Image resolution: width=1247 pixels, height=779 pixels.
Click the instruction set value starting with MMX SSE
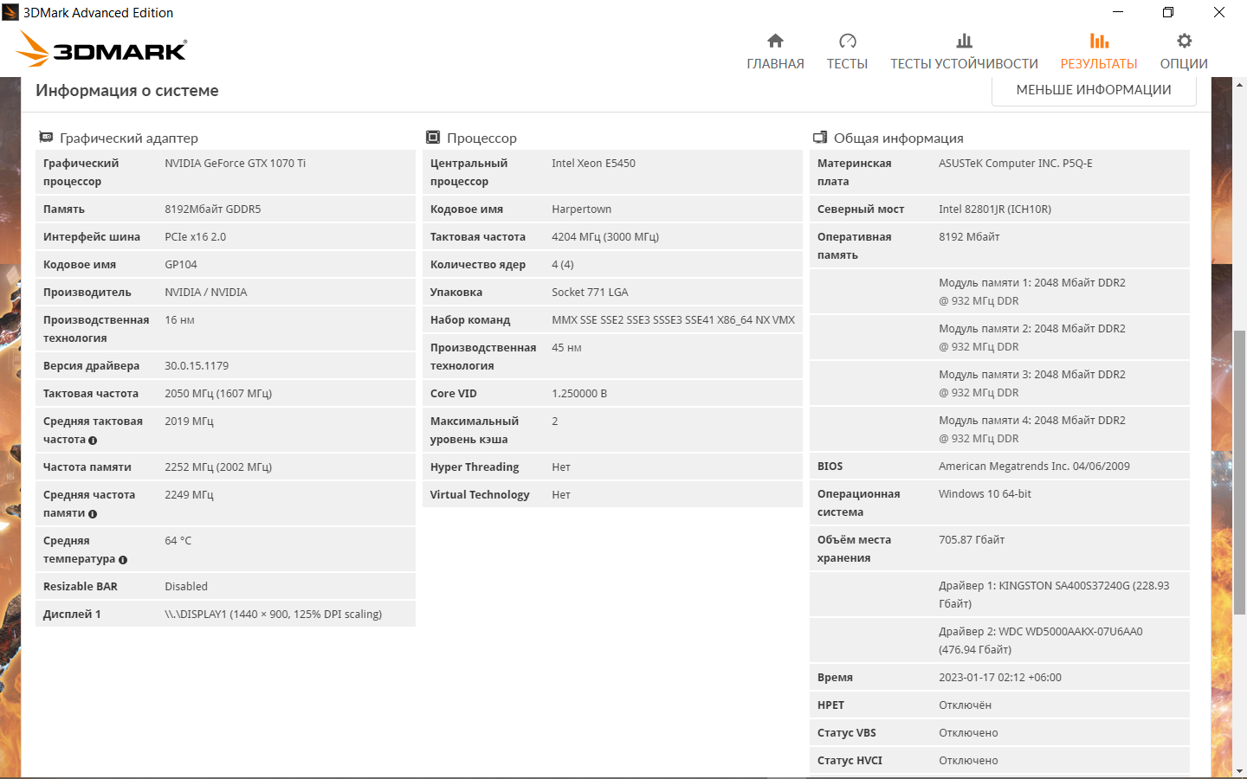tap(674, 320)
